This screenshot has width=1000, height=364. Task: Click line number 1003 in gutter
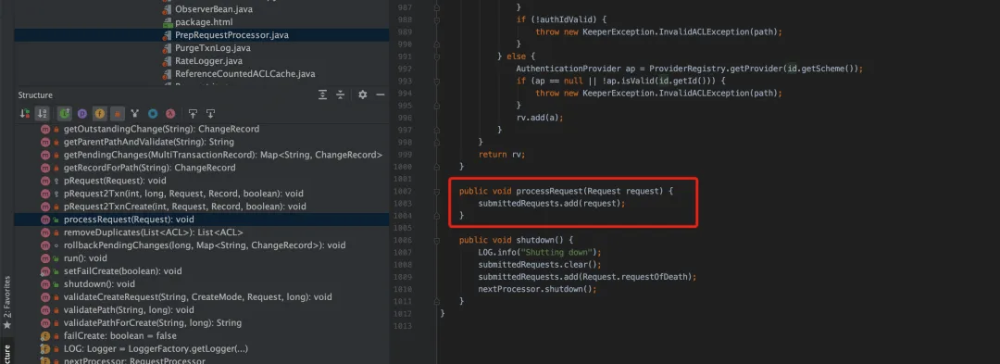pyautogui.click(x=403, y=204)
